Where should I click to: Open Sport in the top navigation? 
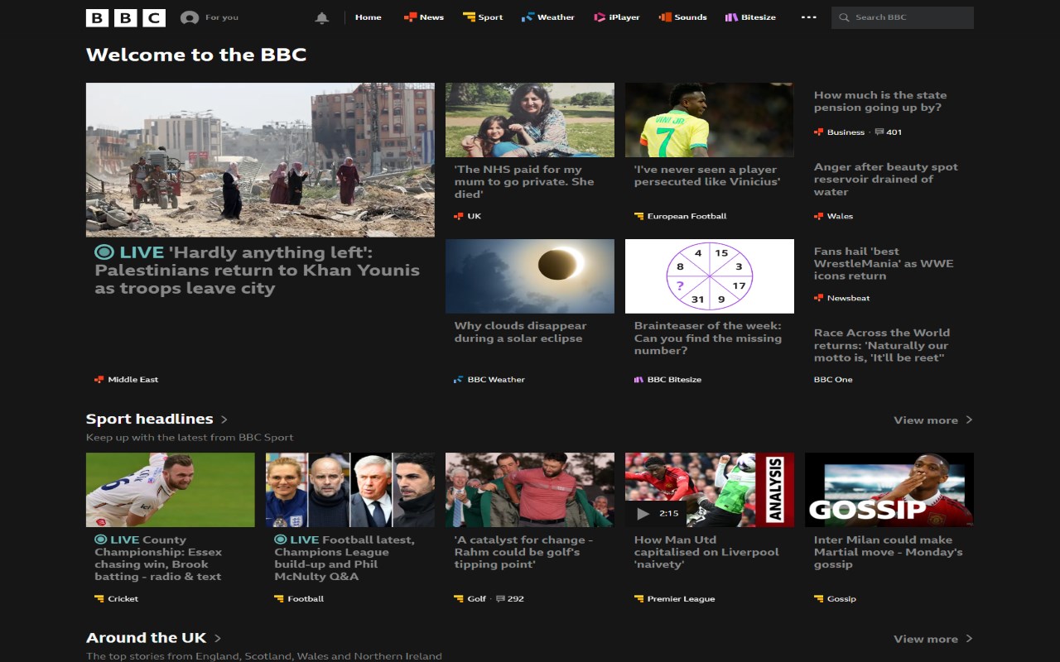pos(483,17)
